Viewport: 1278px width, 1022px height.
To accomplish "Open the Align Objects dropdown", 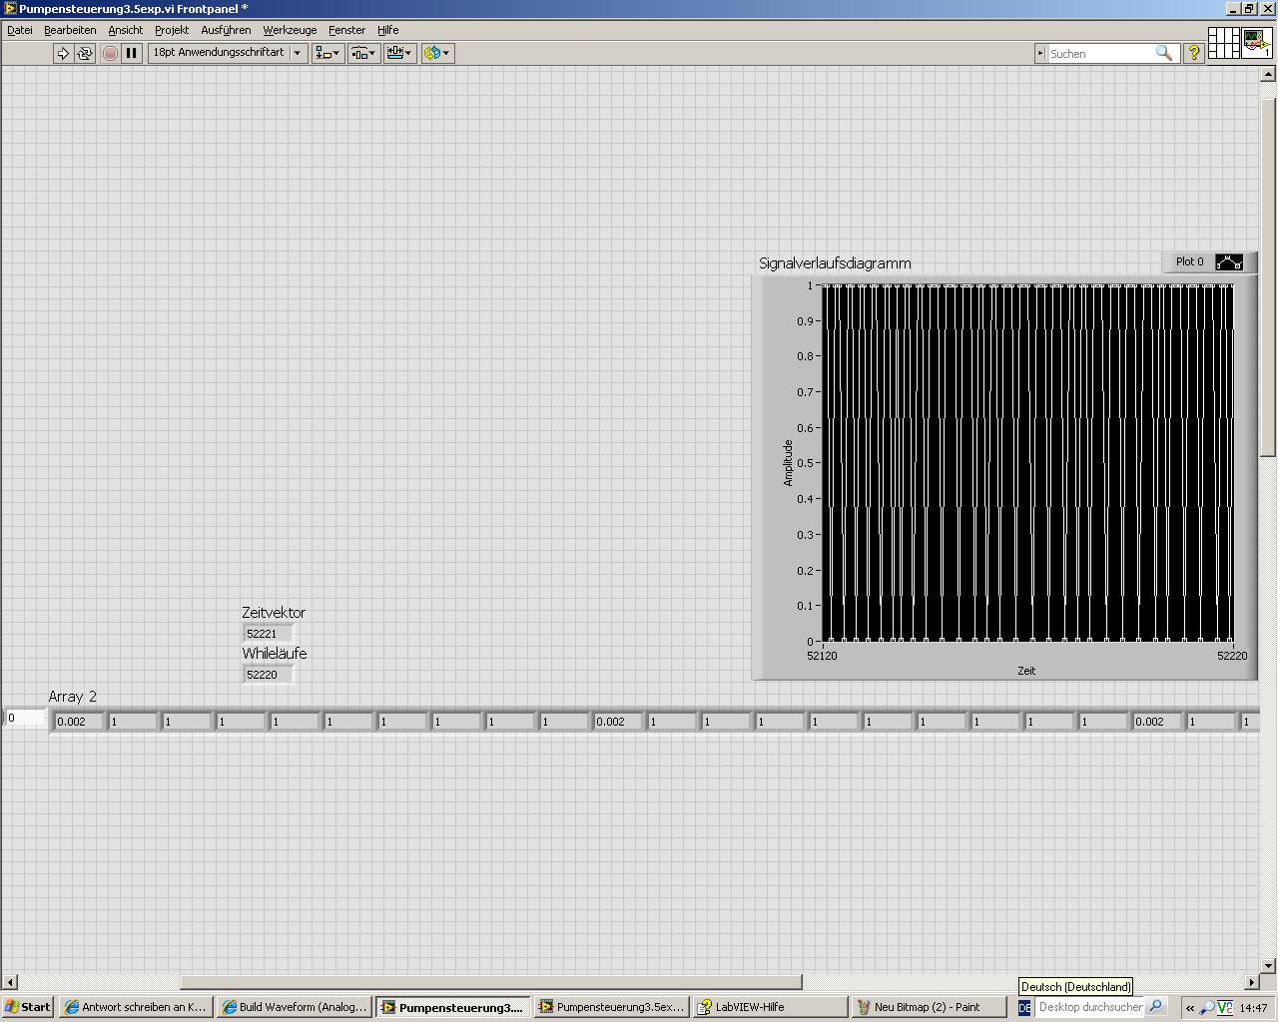I will 327,53.
